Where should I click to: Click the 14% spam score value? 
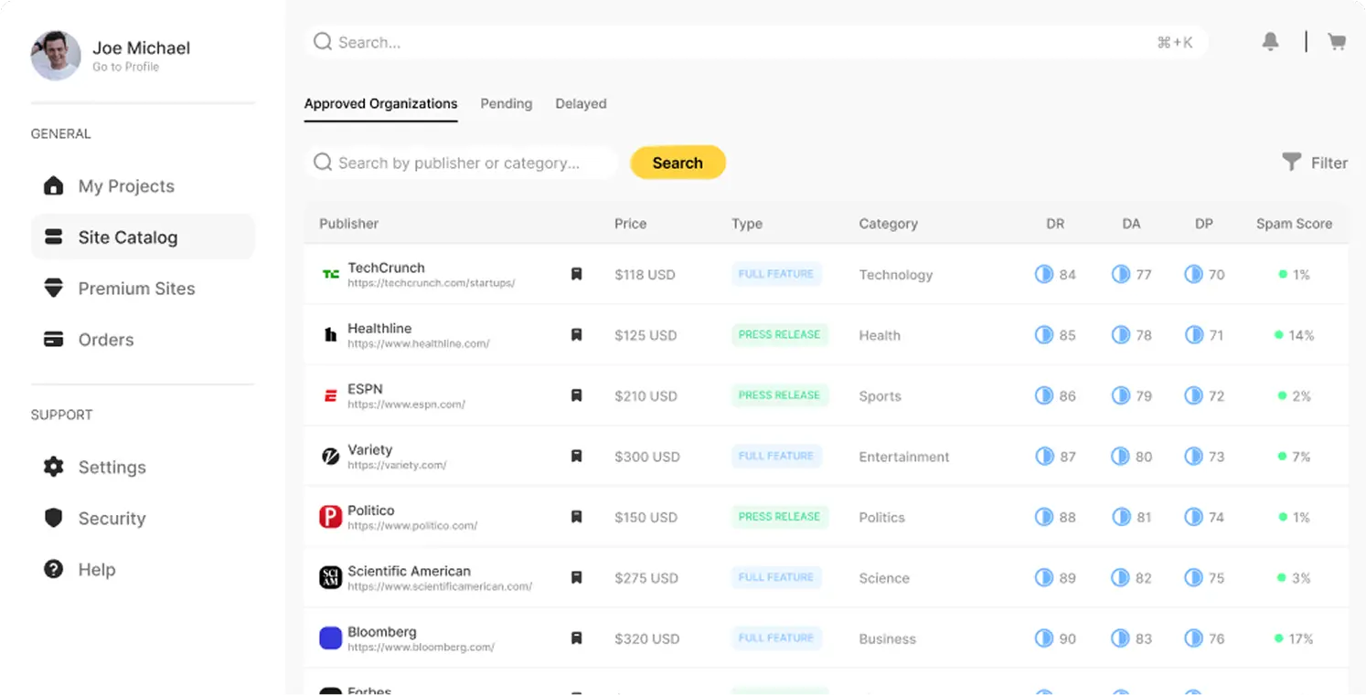click(x=1301, y=335)
